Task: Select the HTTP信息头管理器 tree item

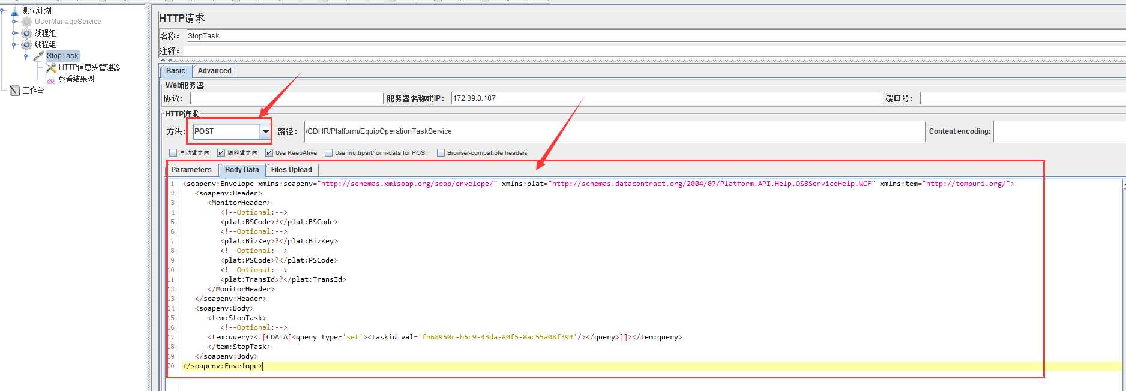Action: (89, 67)
